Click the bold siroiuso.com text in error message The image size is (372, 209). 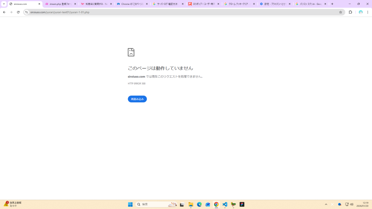point(136,77)
